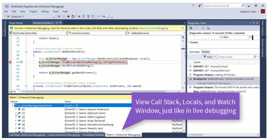269x140 pixels.
Task: Open the Project menu
Action: click(x=33, y=11)
